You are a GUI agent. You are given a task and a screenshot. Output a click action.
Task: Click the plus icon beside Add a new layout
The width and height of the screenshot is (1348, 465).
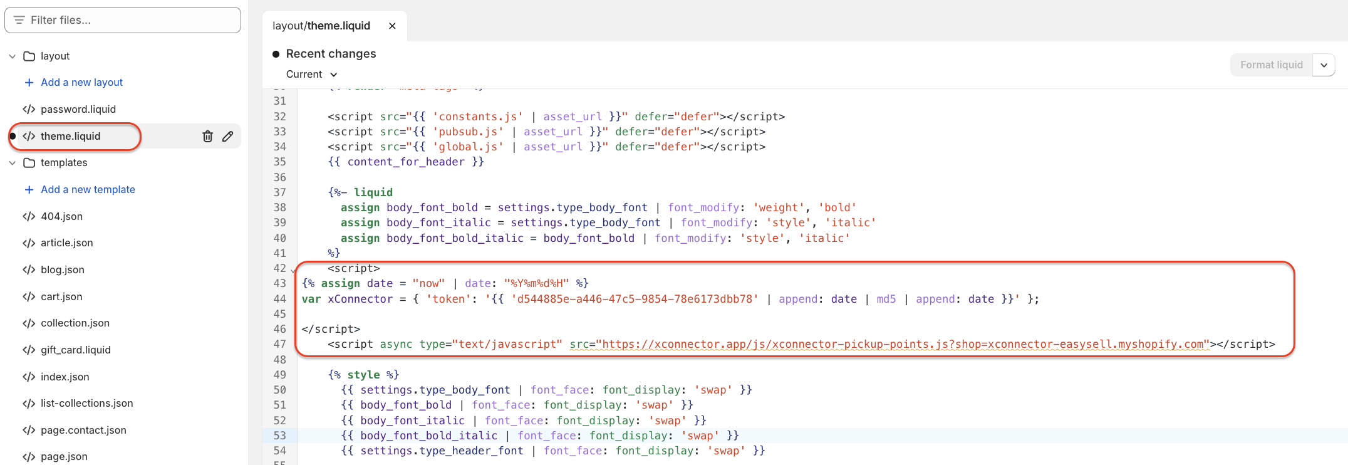(29, 82)
